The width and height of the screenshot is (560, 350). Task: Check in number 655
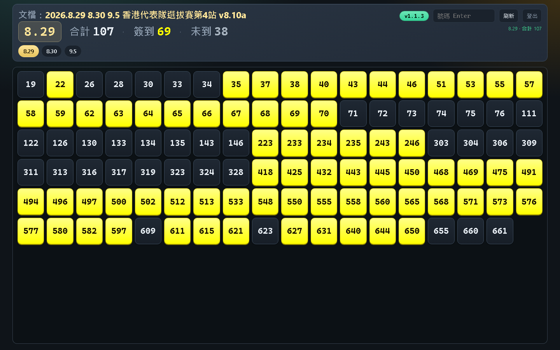click(441, 231)
